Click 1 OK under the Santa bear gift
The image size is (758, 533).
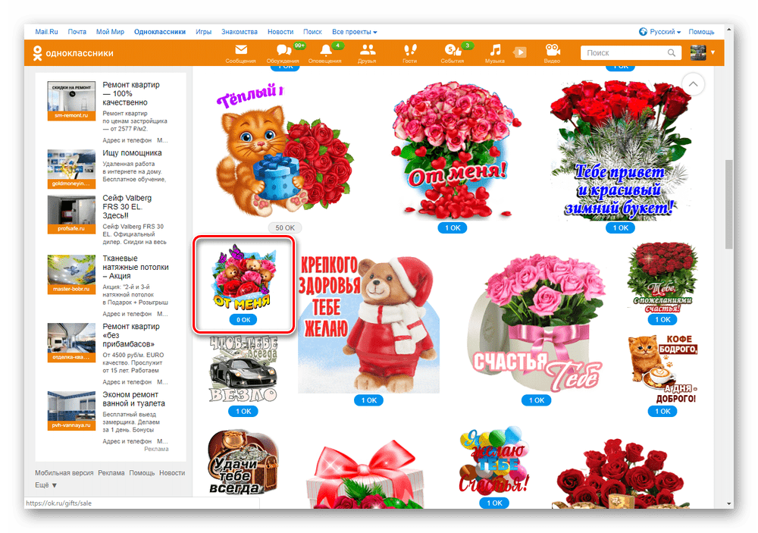click(369, 400)
